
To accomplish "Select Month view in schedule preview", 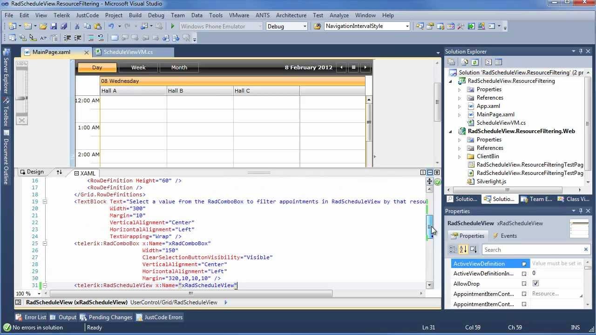I will click(179, 67).
